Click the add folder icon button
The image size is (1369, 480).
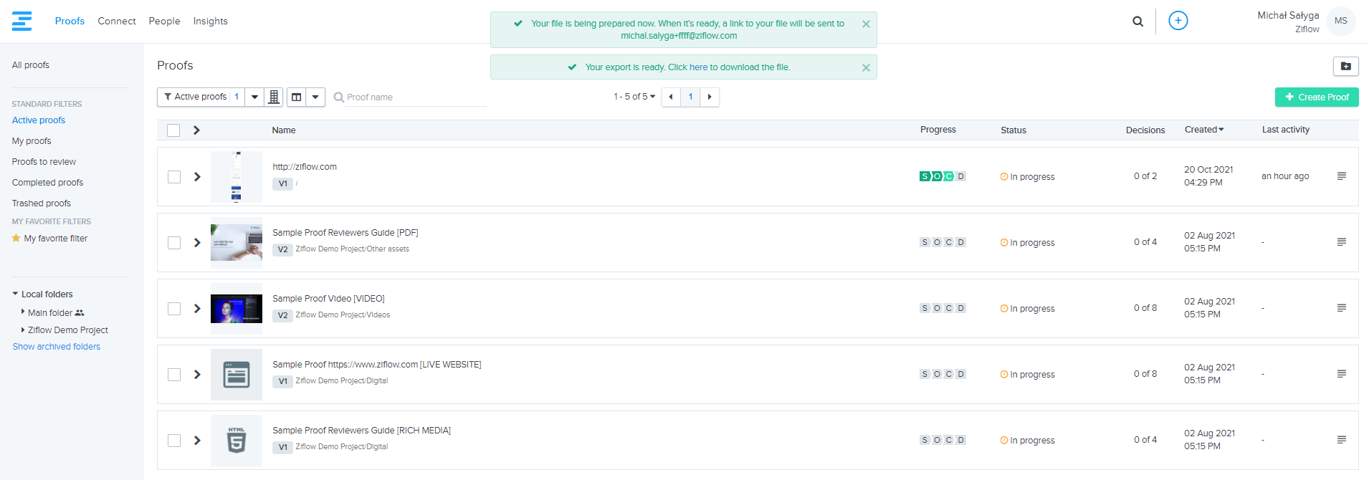click(x=1345, y=66)
